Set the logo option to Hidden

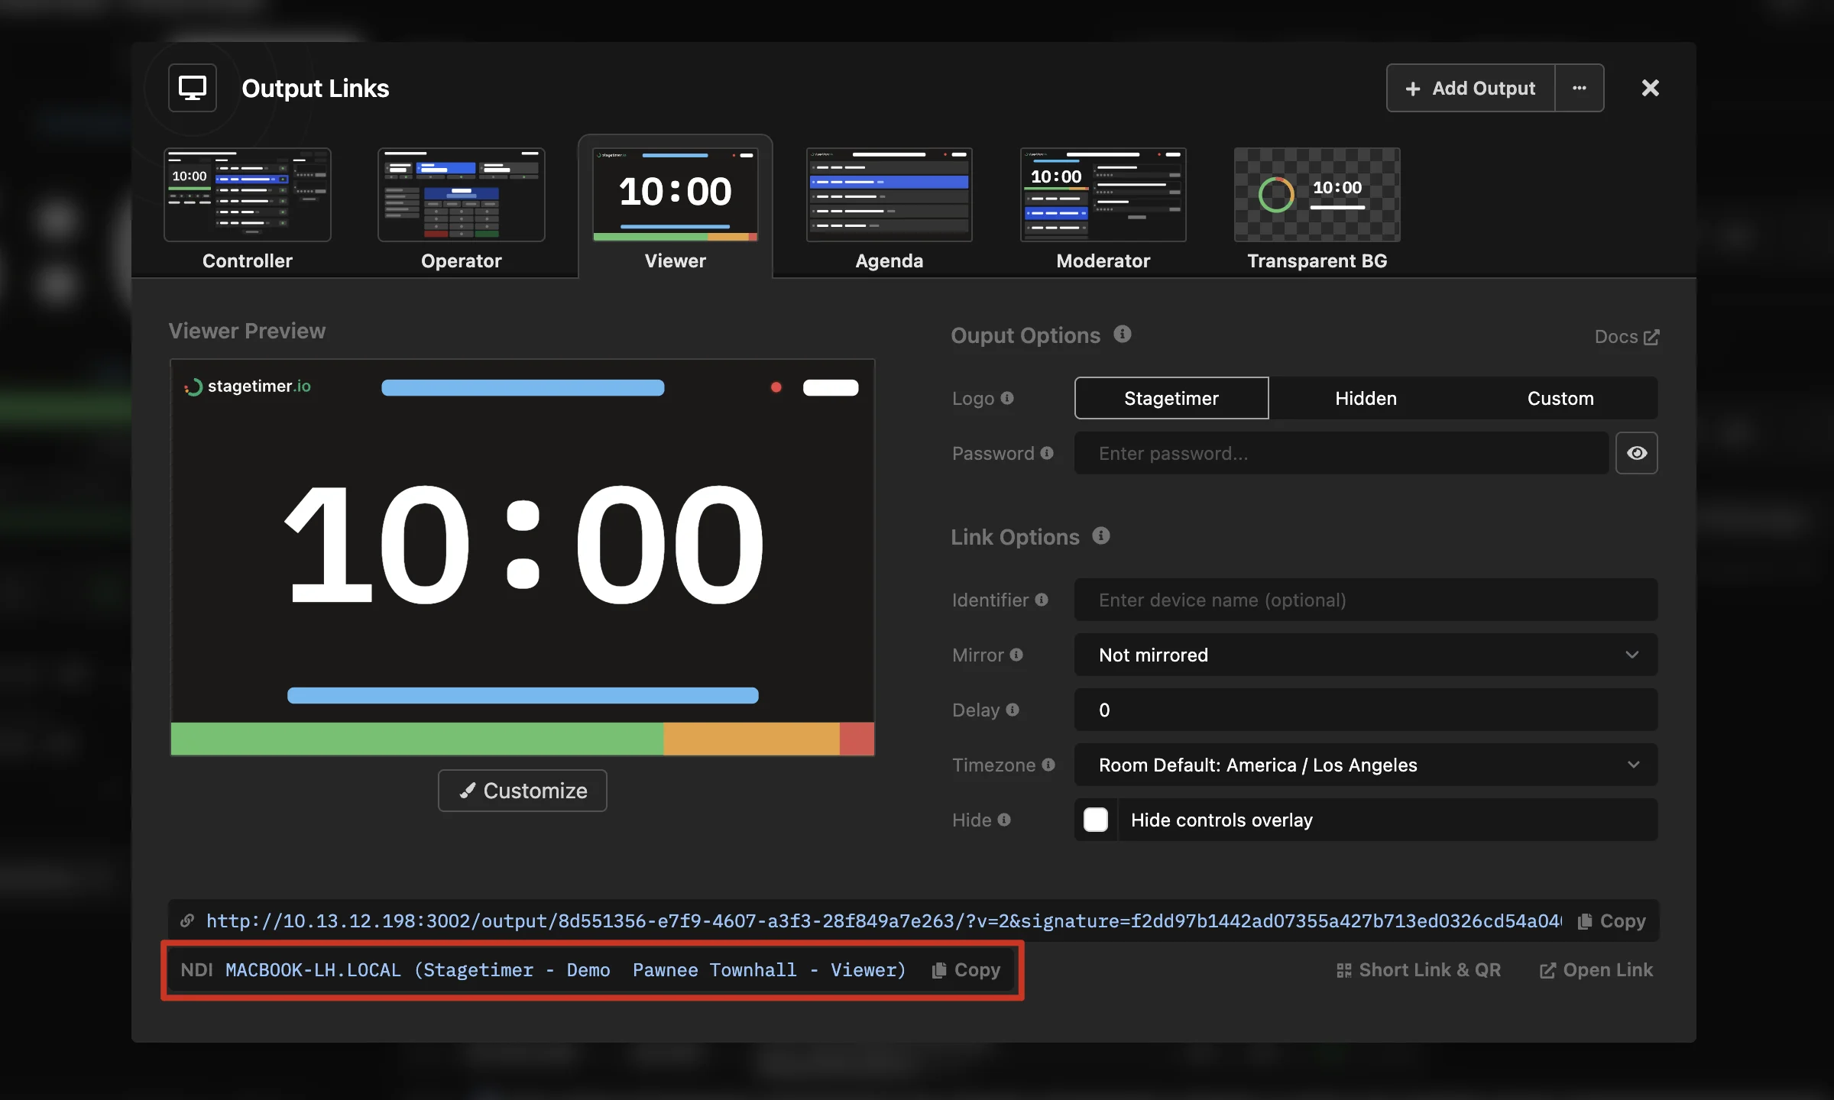tap(1366, 398)
